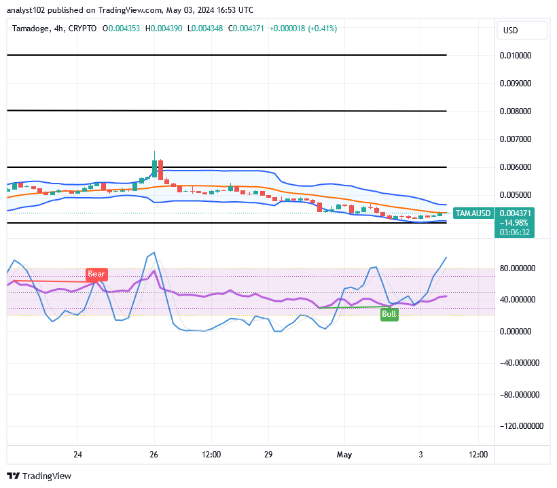Click the TAMAUSD price label tag
The width and height of the screenshot is (557, 488).
point(473,213)
